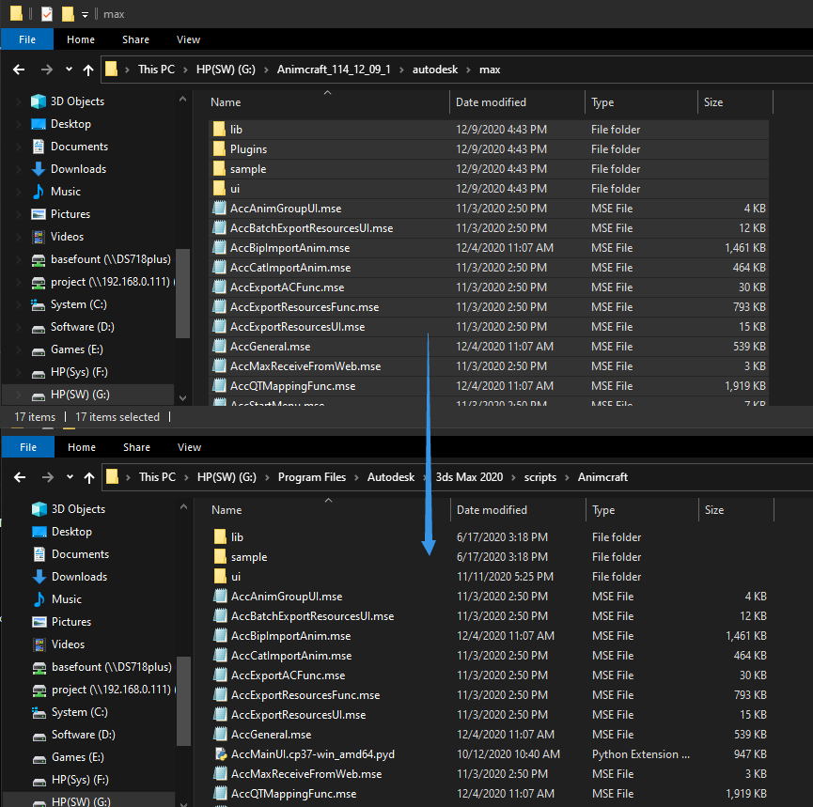Sort by Date modified column in top window
Viewport: 813px width, 807px height.
(x=491, y=102)
